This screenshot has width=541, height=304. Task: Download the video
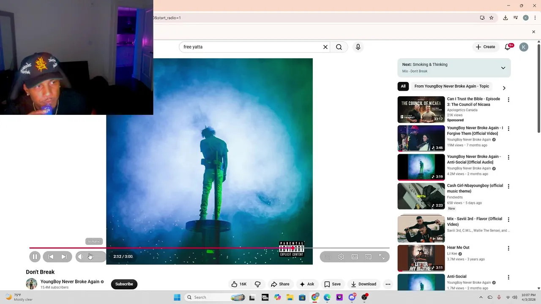tap(363, 284)
